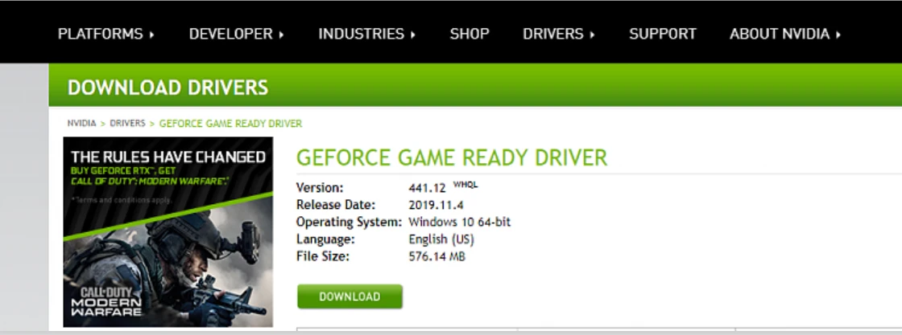Click the DOWNLOAD DRIVERS header title
The image size is (902, 335).
tap(168, 88)
